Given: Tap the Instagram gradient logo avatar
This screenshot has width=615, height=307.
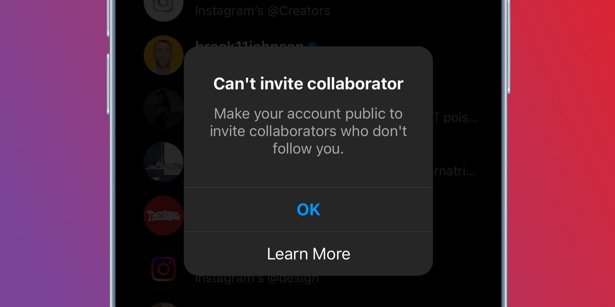Looking at the screenshot, I should pos(164,269).
